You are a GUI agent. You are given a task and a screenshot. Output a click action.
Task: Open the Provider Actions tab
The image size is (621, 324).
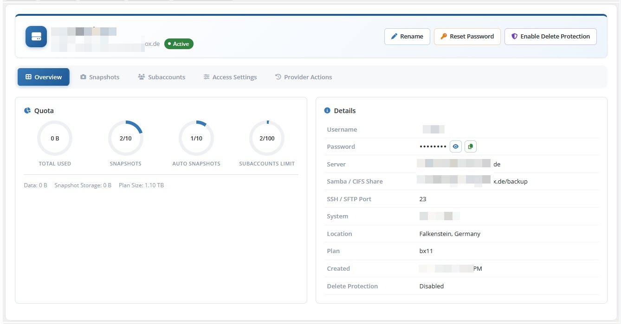pyautogui.click(x=304, y=77)
